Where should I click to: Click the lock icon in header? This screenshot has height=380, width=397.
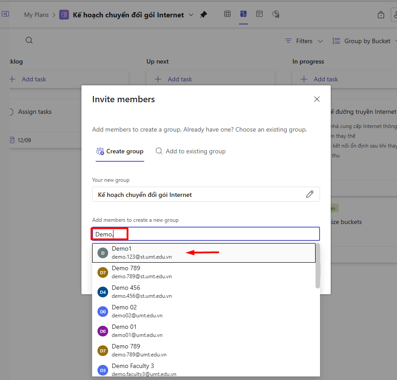[381, 15]
